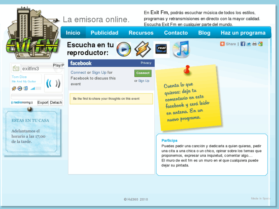Print the page using printer icon

(254, 44)
